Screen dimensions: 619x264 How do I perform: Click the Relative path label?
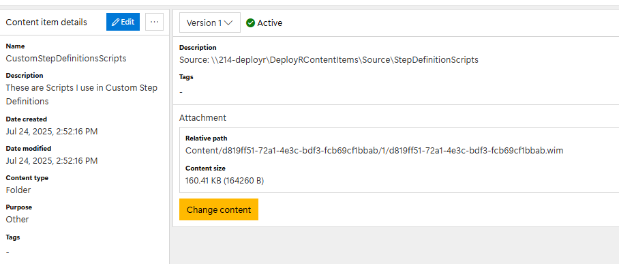pos(206,138)
